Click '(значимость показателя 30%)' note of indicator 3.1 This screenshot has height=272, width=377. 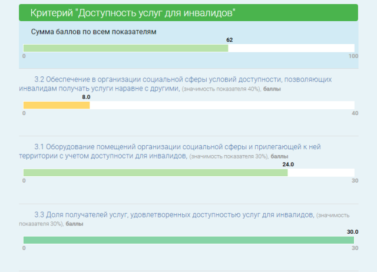229,156
